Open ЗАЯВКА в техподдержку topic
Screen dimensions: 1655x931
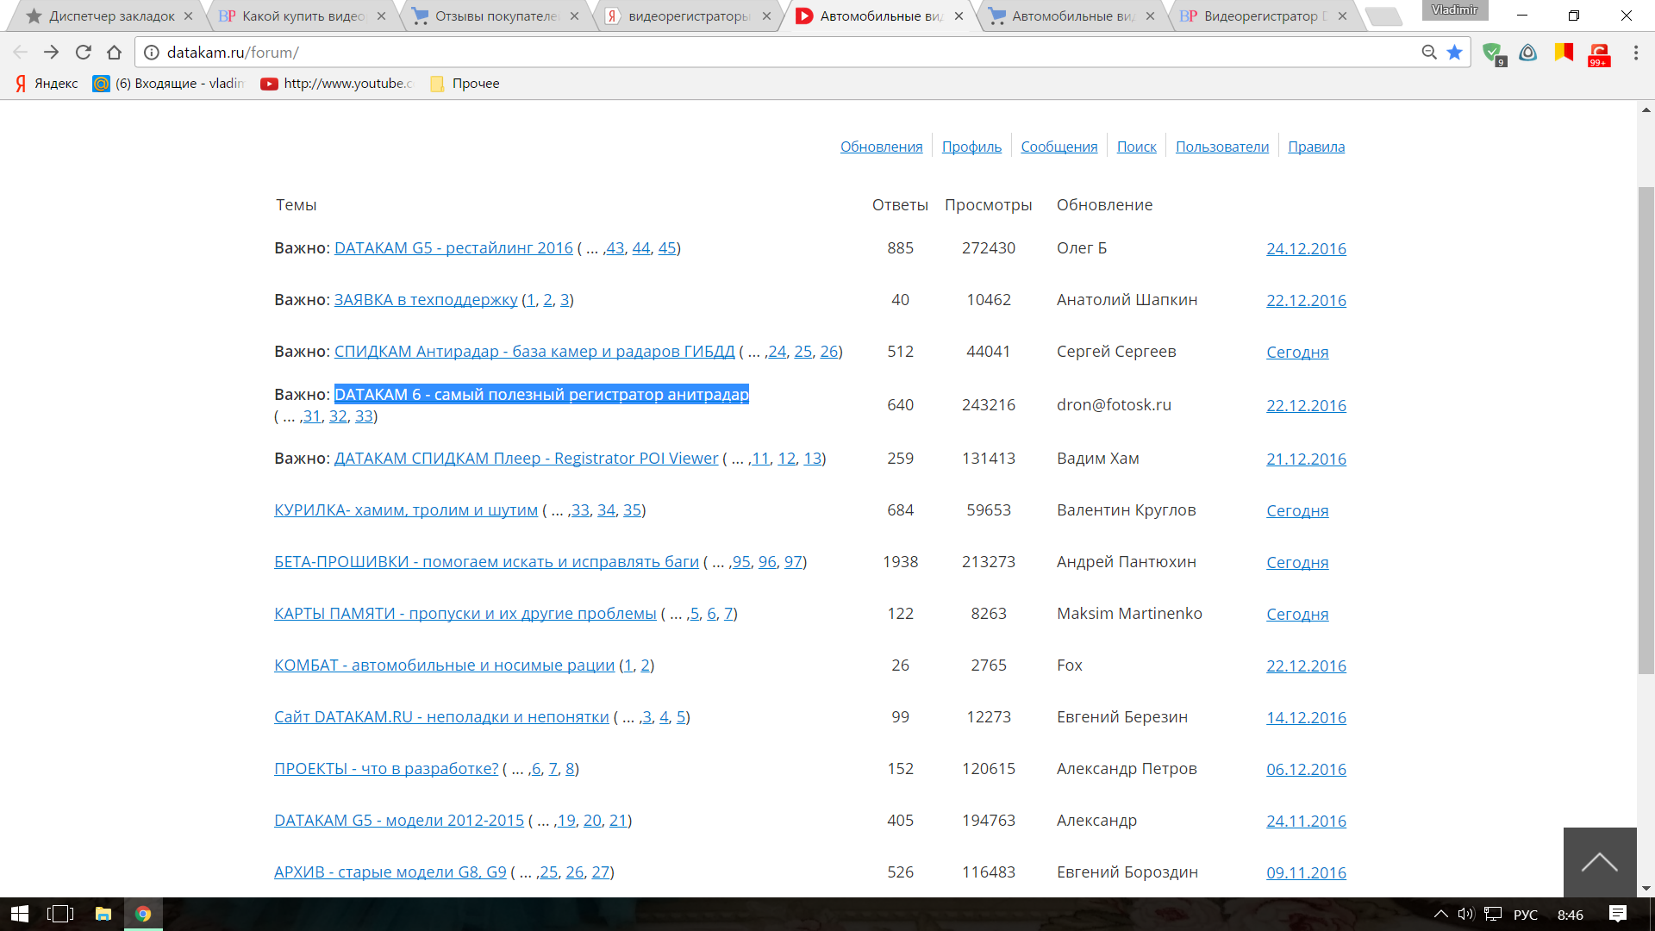pos(426,300)
